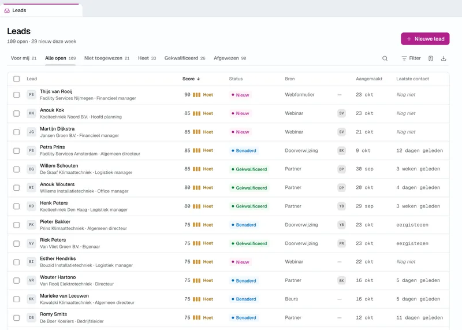Click the DG avatar of Willem Schouten

pos(32,169)
